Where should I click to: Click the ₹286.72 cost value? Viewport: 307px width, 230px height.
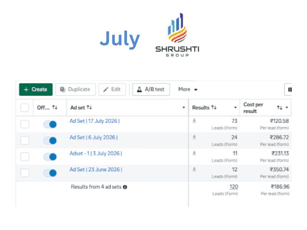tap(279, 138)
